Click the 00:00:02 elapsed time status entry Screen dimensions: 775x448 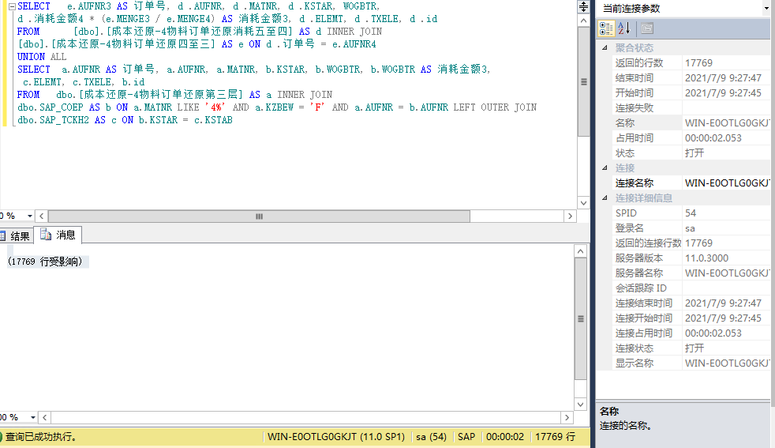[504, 437]
